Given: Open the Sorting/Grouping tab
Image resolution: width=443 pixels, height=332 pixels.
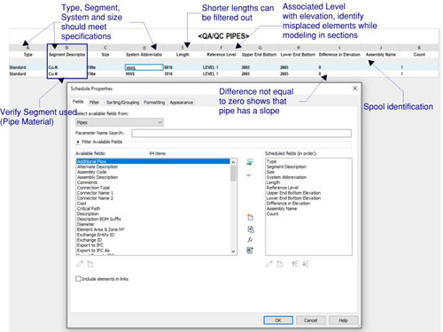Looking at the screenshot, I should click(x=122, y=103).
